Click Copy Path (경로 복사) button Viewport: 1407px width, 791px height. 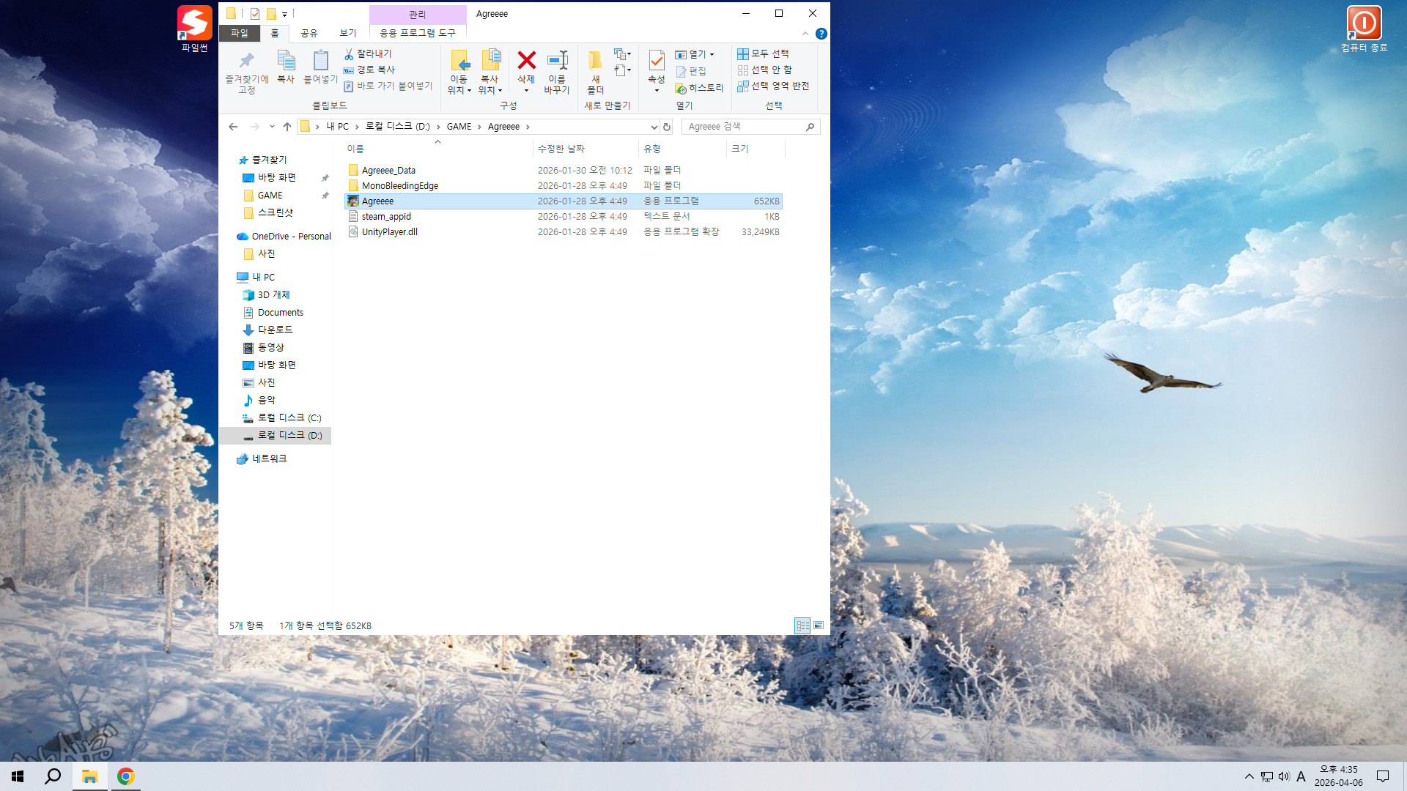pyautogui.click(x=369, y=70)
